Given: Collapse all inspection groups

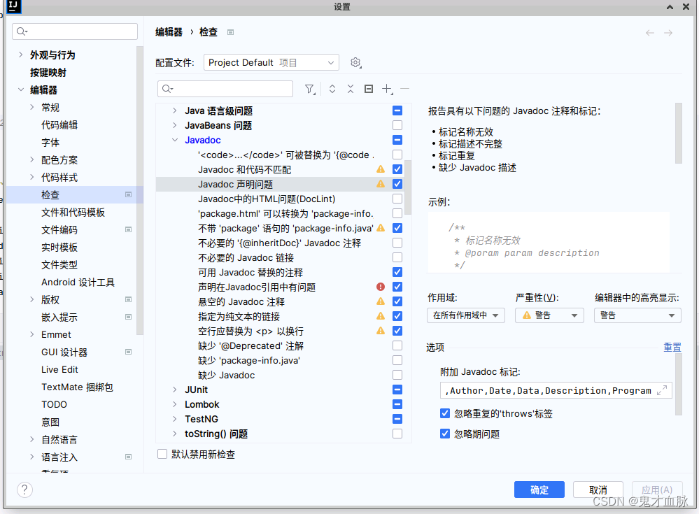Looking at the screenshot, I should click(x=351, y=89).
